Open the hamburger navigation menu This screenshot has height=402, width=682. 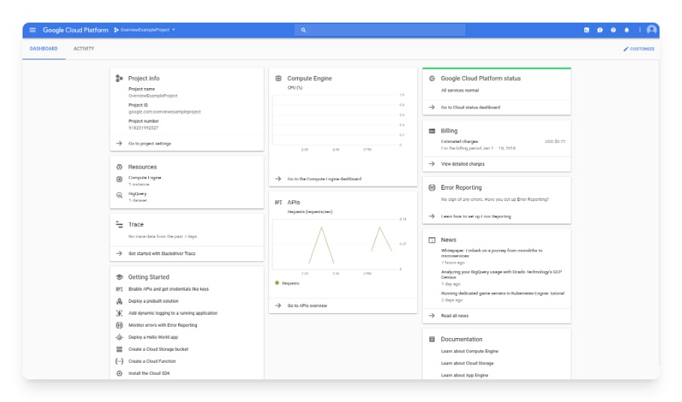(x=32, y=30)
